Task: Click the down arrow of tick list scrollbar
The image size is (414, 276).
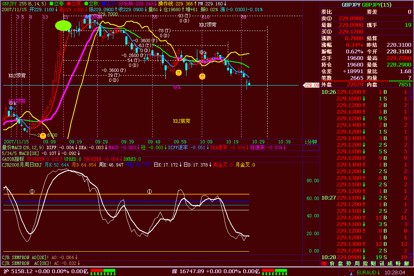Action: tap(411, 257)
